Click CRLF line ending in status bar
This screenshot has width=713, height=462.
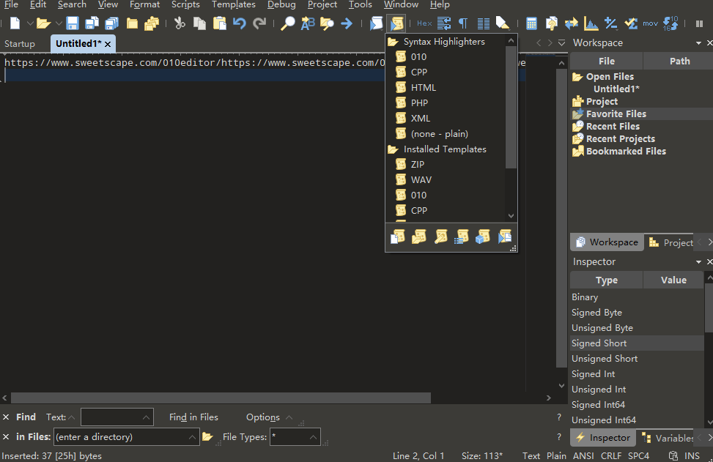(x=610, y=455)
